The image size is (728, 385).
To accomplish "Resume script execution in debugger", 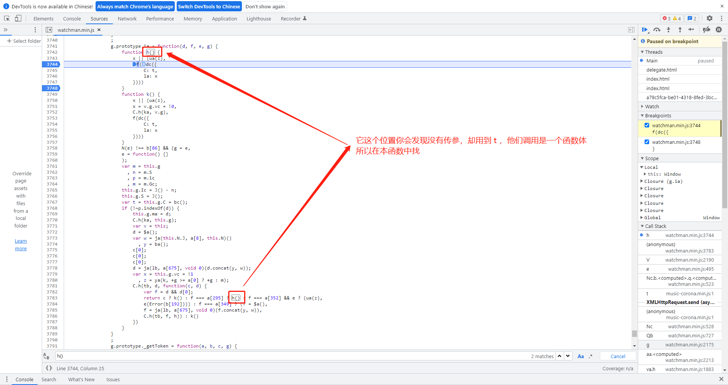I will (645, 30).
